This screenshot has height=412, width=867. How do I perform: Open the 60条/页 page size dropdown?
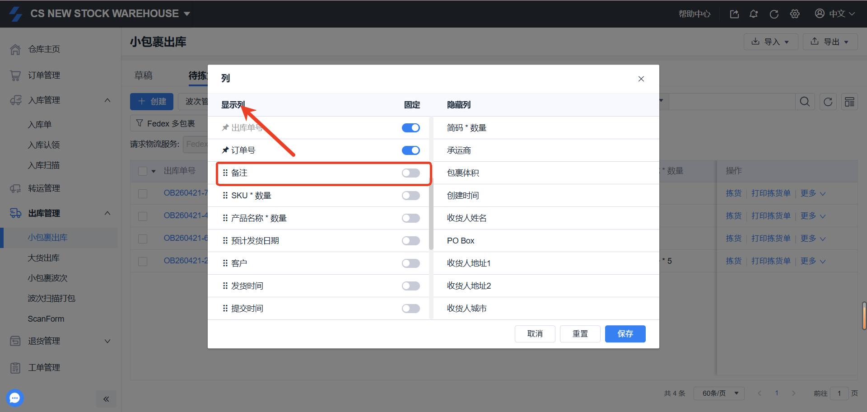(x=719, y=393)
